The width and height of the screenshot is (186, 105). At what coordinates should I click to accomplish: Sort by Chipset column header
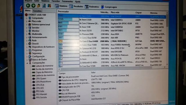(138, 13)
